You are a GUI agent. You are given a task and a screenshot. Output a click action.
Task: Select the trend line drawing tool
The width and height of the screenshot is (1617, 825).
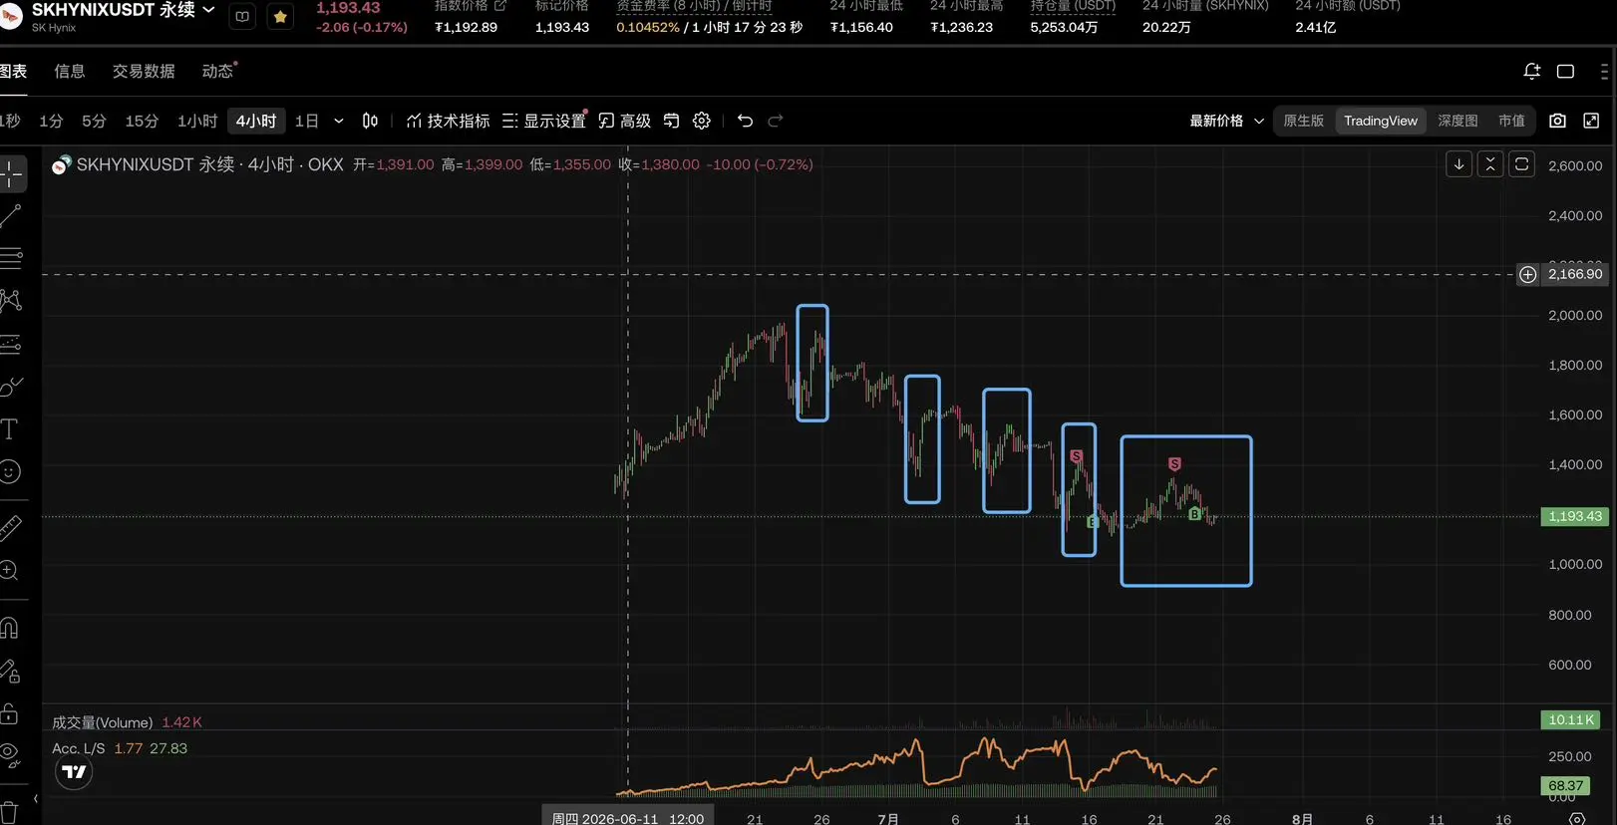(x=11, y=216)
